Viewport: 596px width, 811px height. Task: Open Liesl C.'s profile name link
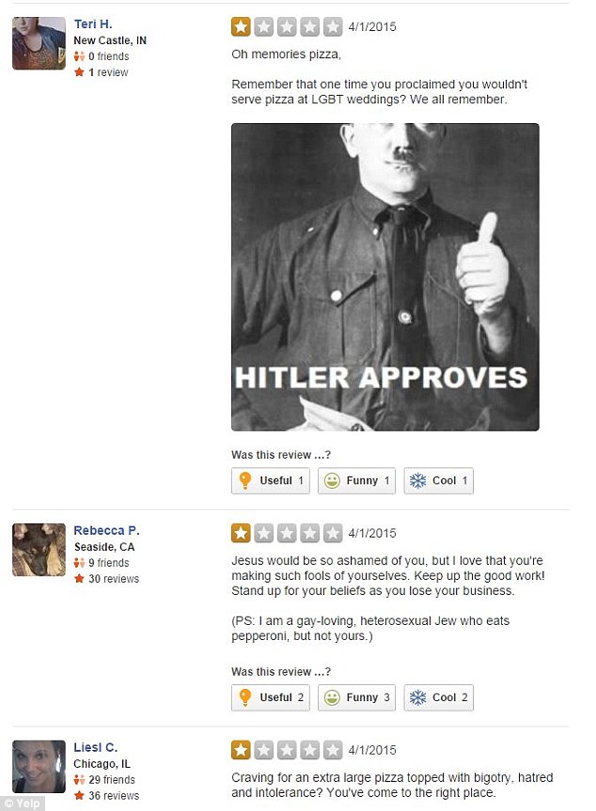tap(95, 747)
